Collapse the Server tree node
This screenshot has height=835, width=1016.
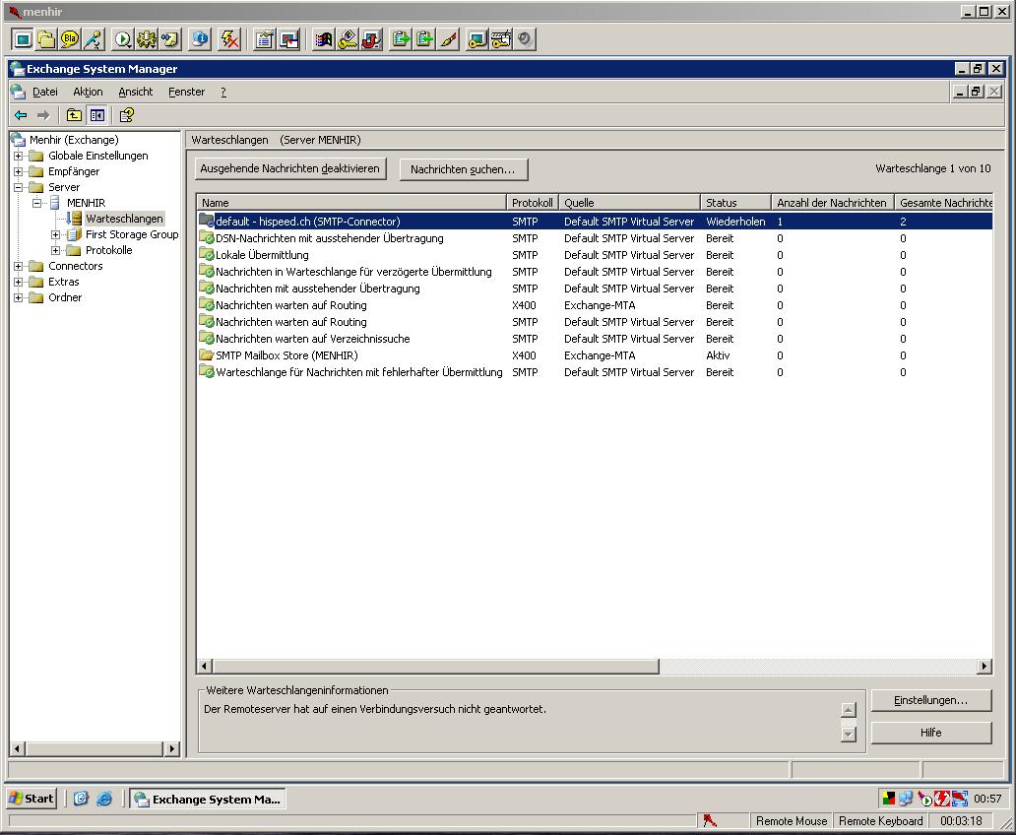(x=18, y=187)
